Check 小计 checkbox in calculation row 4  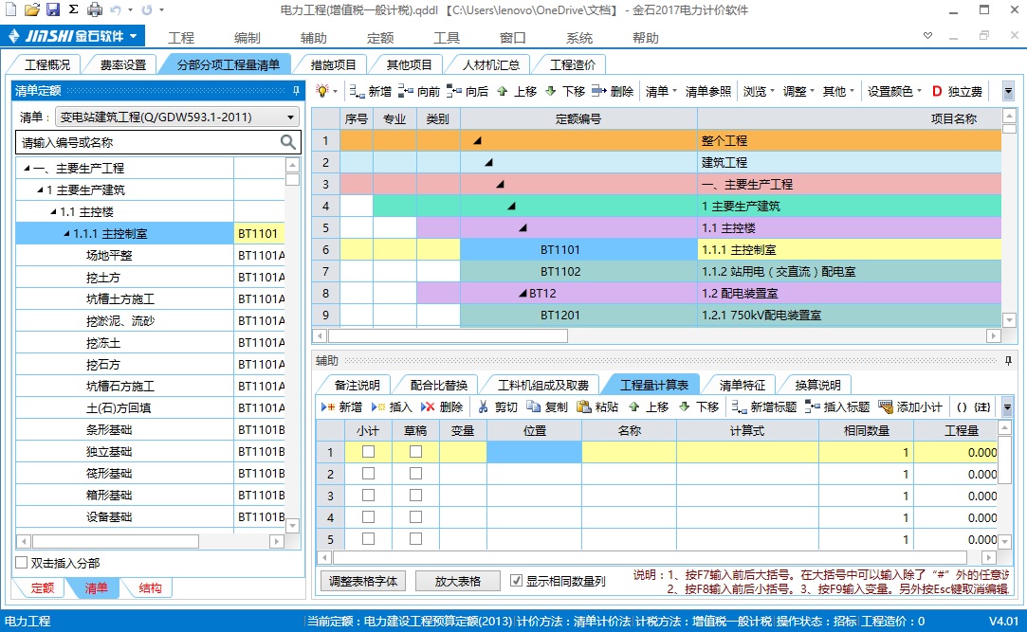[x=368, y=516]
